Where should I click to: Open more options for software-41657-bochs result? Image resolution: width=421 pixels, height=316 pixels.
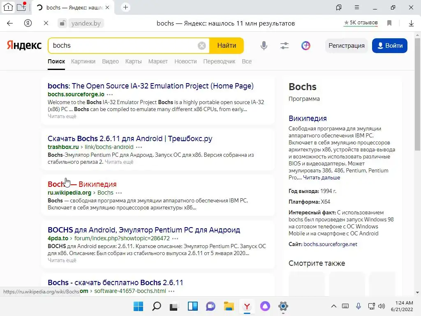coord(171,291)
